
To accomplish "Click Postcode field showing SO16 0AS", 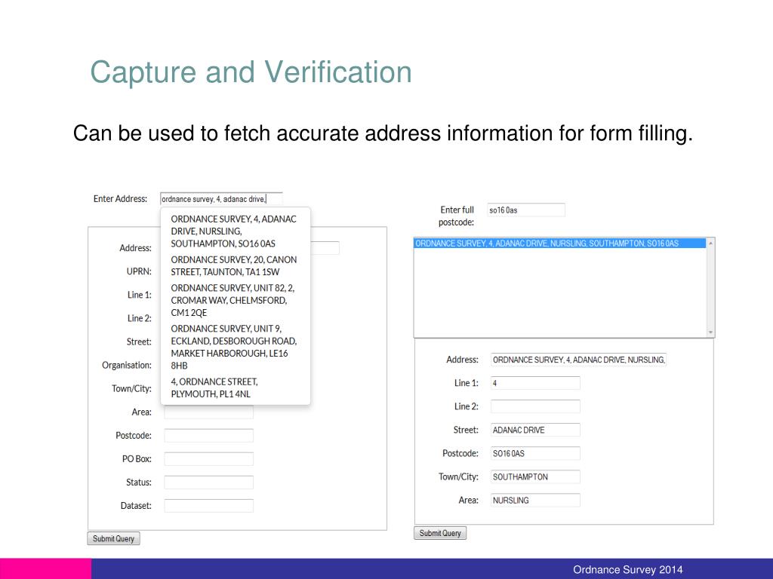I will (535, 453).
